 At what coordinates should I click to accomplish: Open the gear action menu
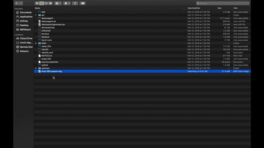coord(67,3)
